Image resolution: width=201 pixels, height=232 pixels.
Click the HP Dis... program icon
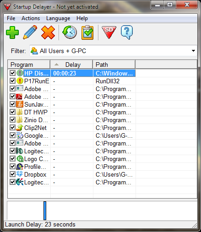(x=20, y=73)
